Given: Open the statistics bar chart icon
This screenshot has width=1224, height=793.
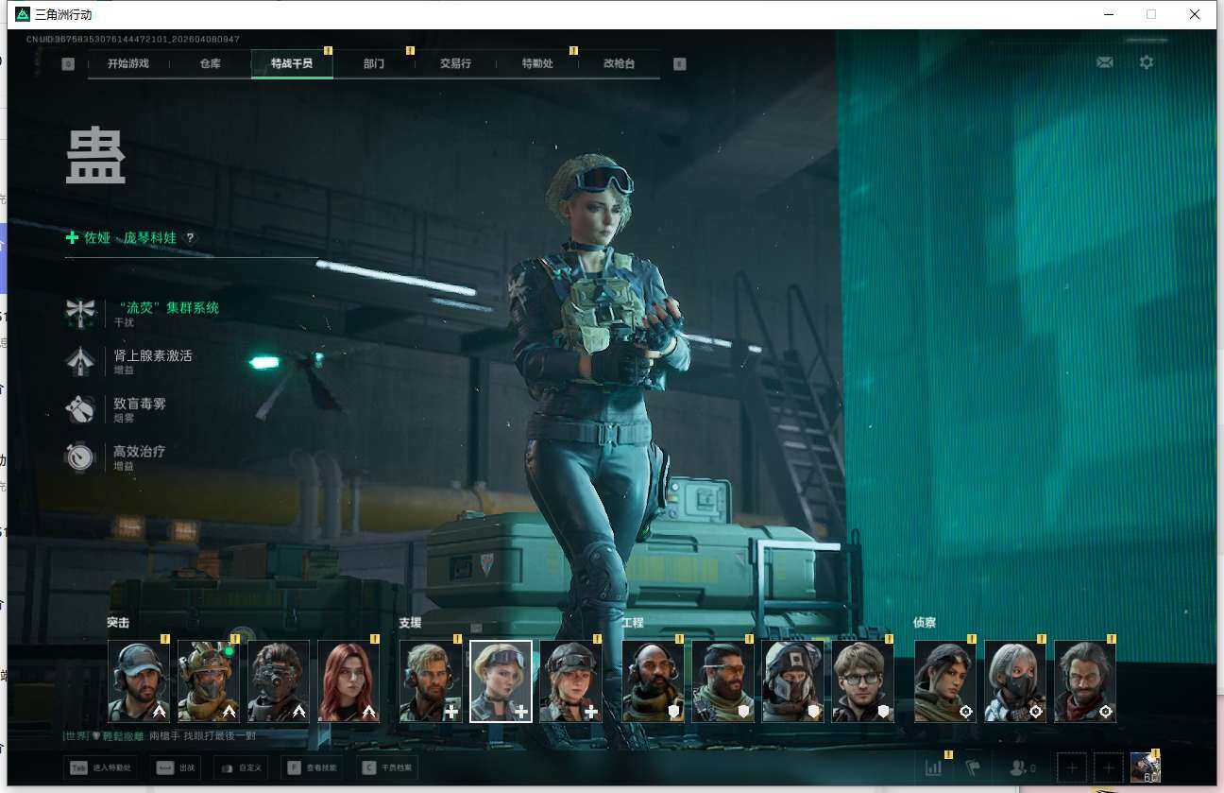Looking at the screenshot, I should click(x=933, y=767).
